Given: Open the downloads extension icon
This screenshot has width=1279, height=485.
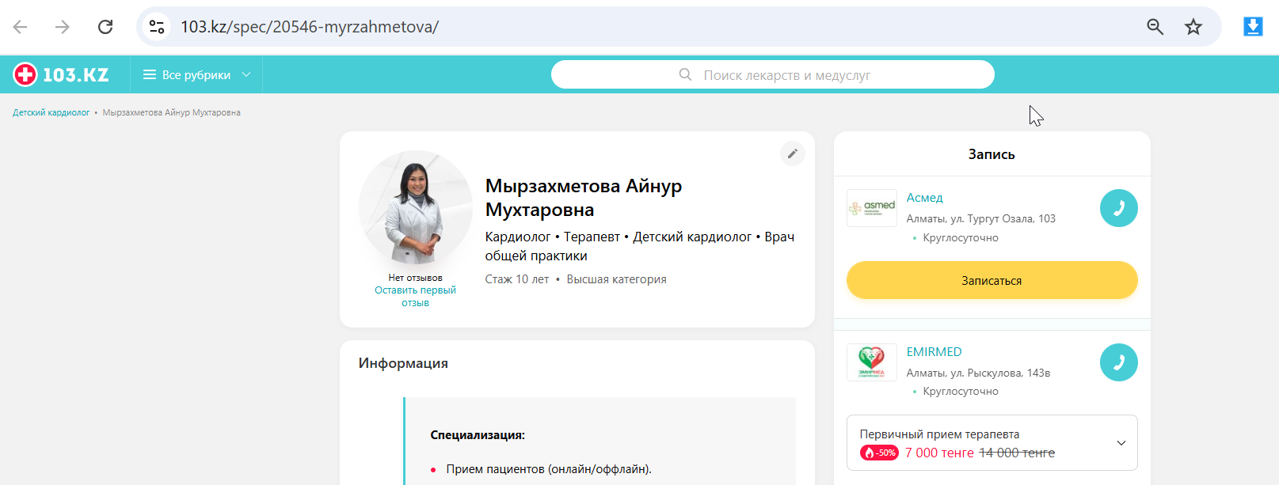Looking at the screenshot, I should (x=1253, y=27).
